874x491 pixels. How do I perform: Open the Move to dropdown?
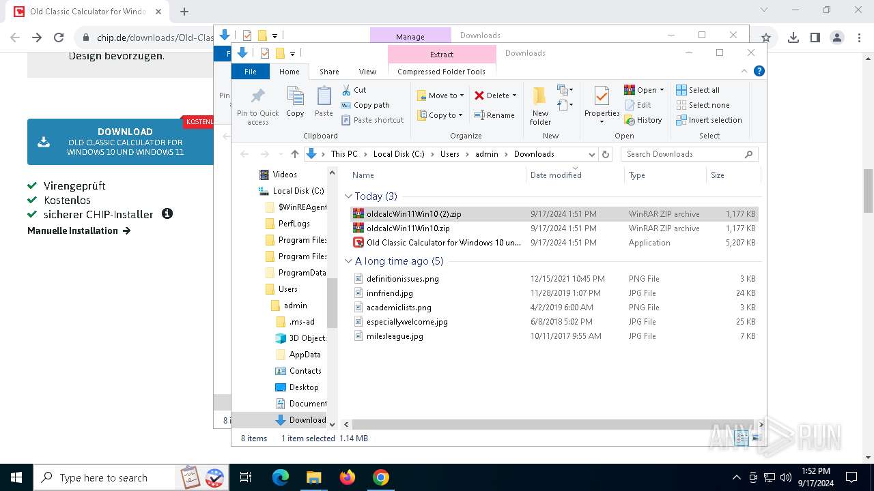[x=440, y=95]
